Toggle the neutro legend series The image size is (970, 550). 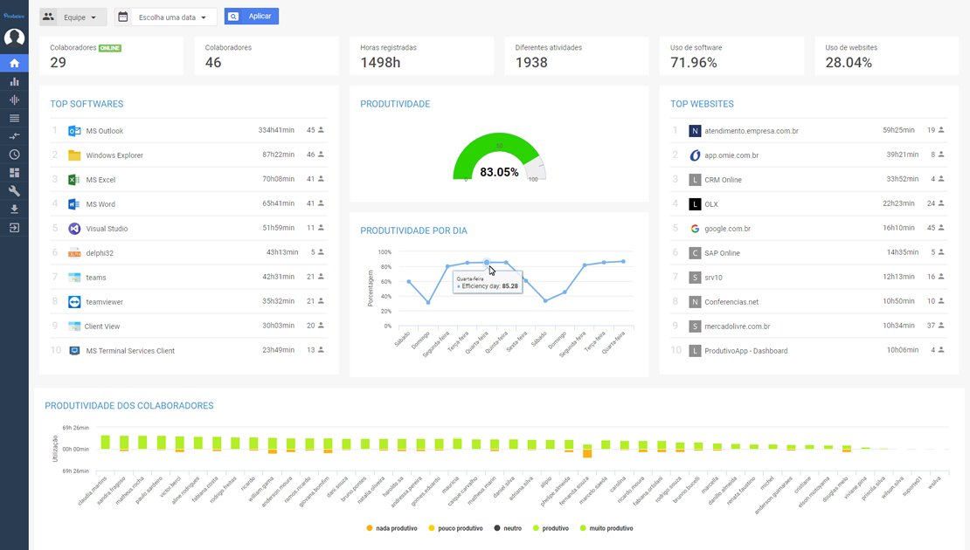[508, 528]
